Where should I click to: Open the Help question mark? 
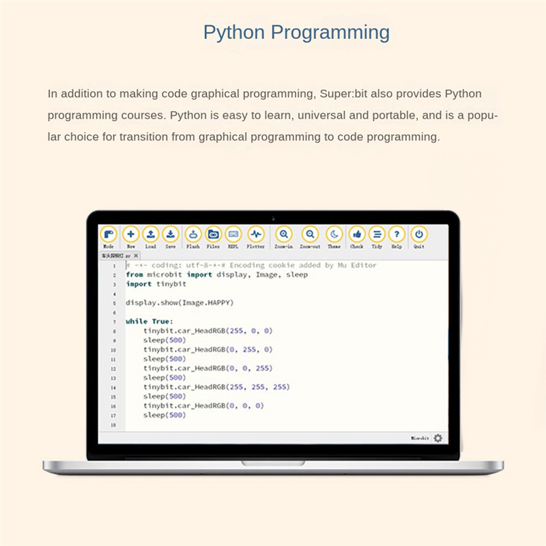397,234
